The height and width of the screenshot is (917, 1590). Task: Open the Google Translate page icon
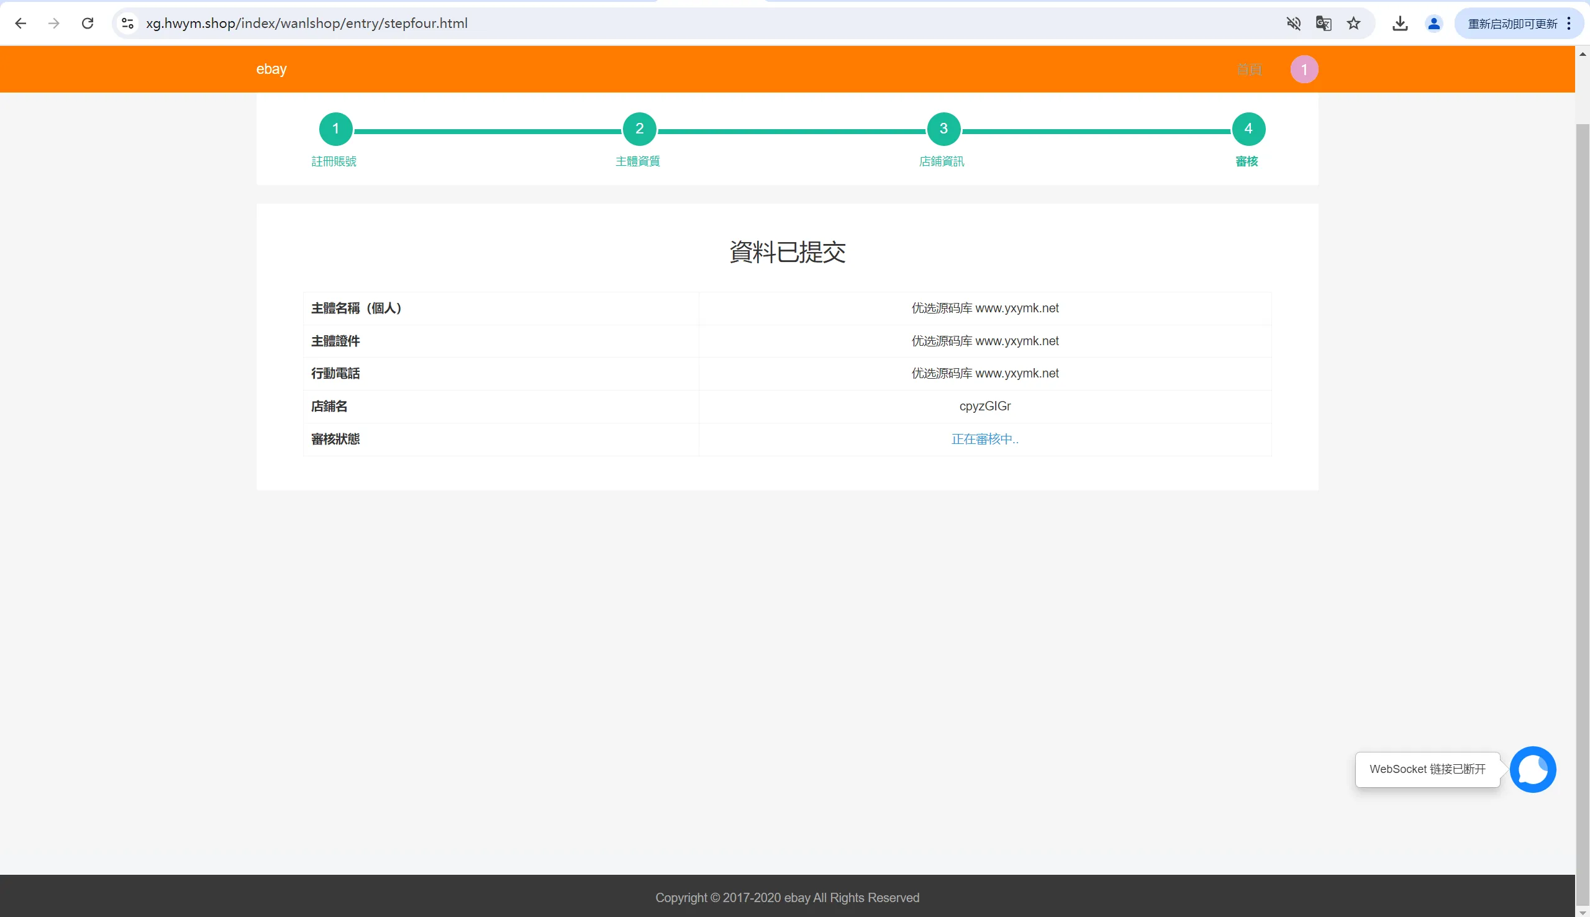coord(1324,24)
